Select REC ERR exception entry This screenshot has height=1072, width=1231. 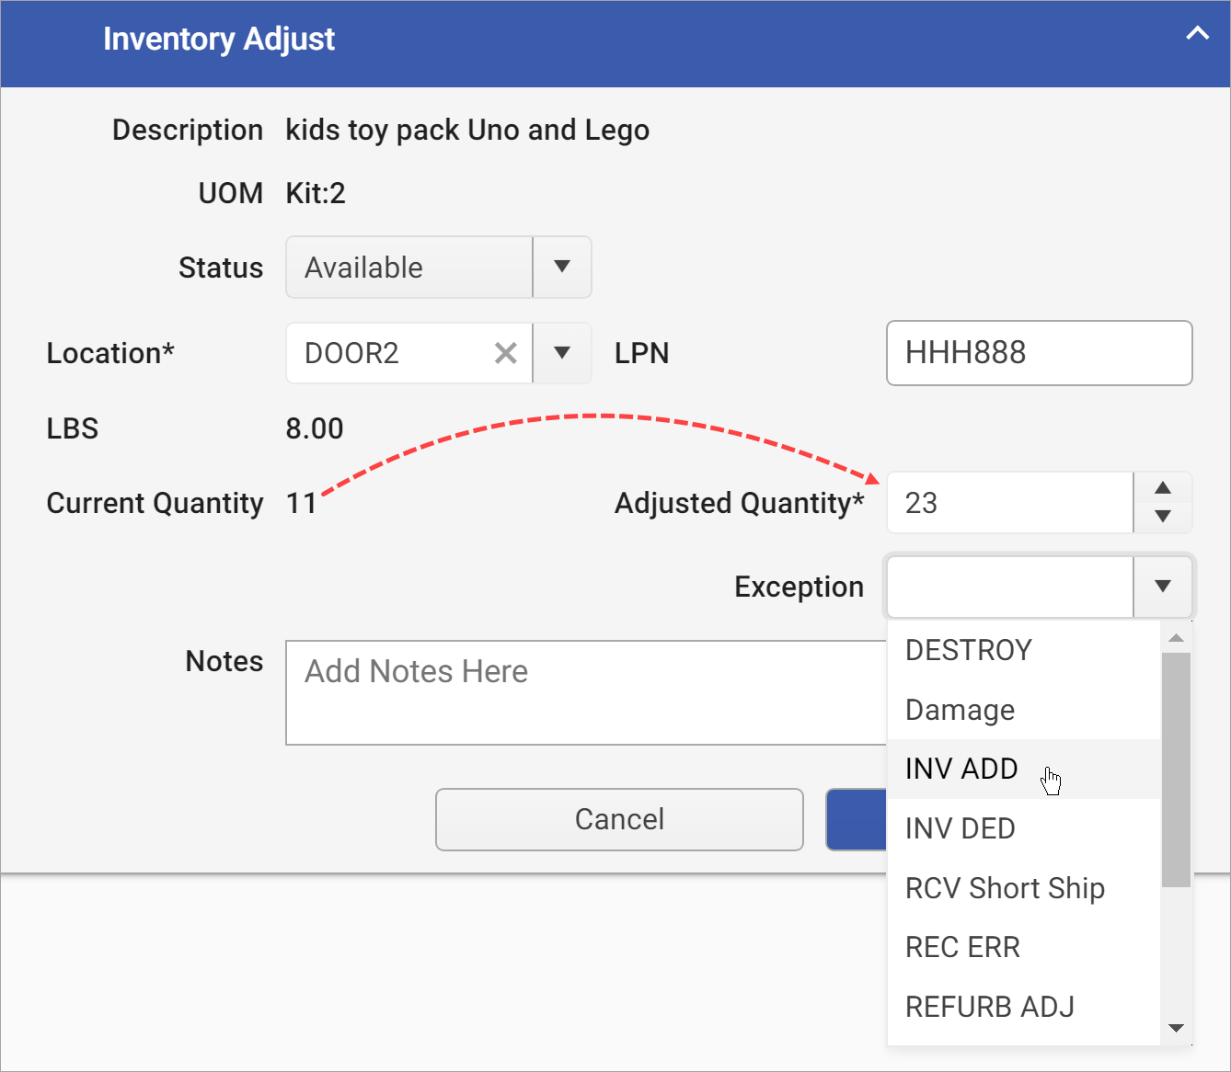pyautogui.click(x=962, y=947)
